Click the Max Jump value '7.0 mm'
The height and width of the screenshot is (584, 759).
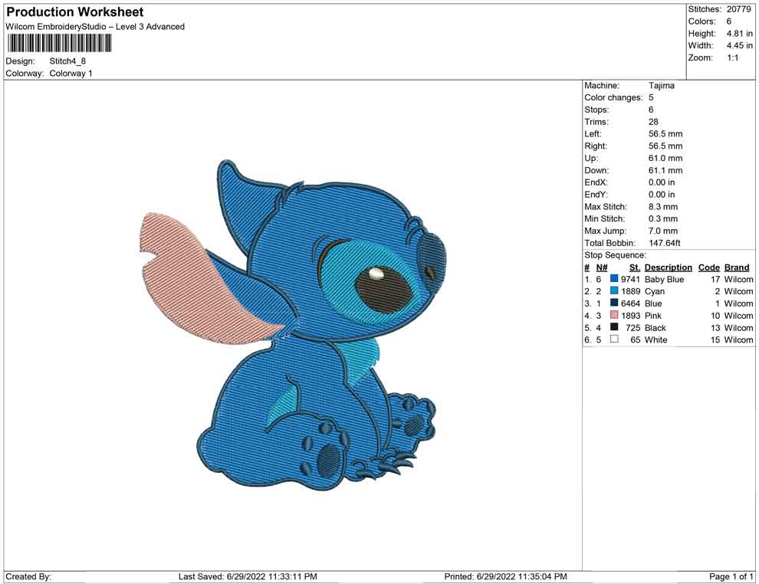[663, 231]
